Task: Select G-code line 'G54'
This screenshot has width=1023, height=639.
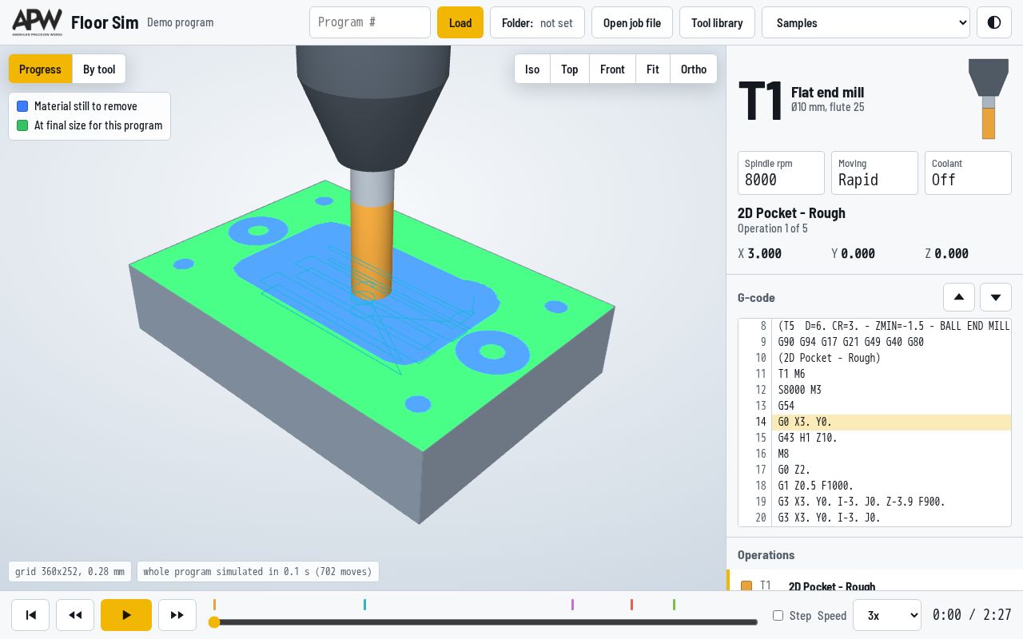Action: coord(874,406)
